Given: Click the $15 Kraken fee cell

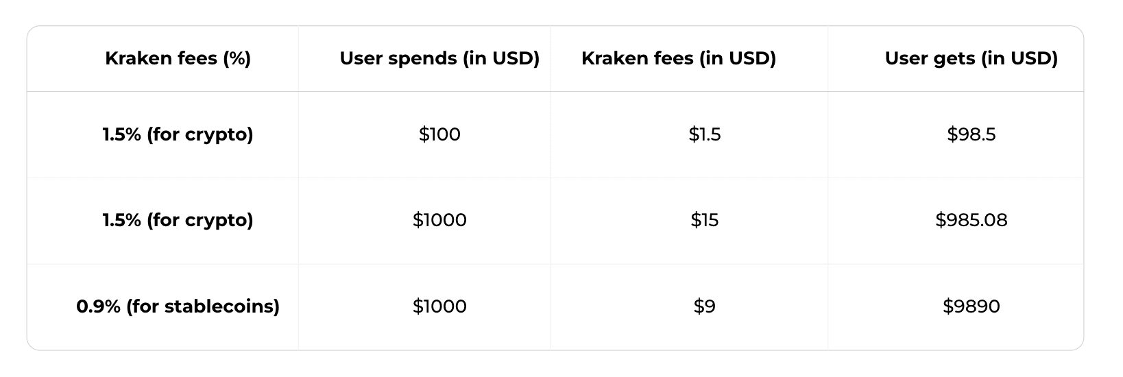Looking at the screenshot, I should coord(705,220).
